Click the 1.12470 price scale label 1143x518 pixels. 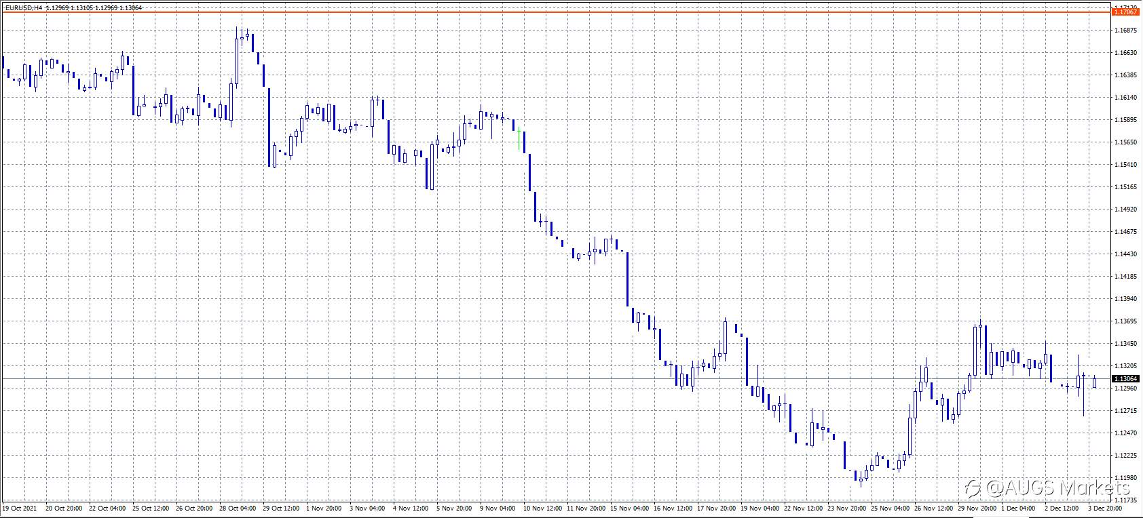[x=1125, y=433]
